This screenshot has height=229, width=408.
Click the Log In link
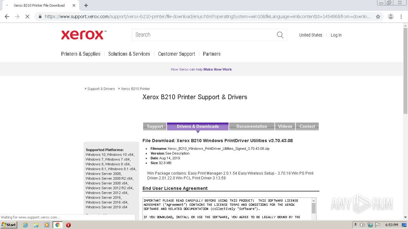(x=336, y=35)
